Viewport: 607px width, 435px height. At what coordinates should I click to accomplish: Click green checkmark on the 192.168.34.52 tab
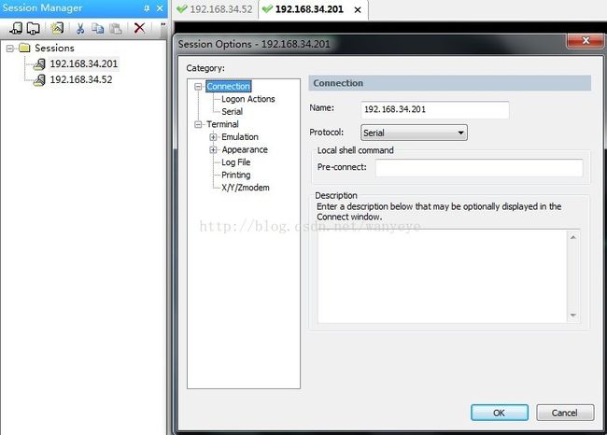coord(181,9)
